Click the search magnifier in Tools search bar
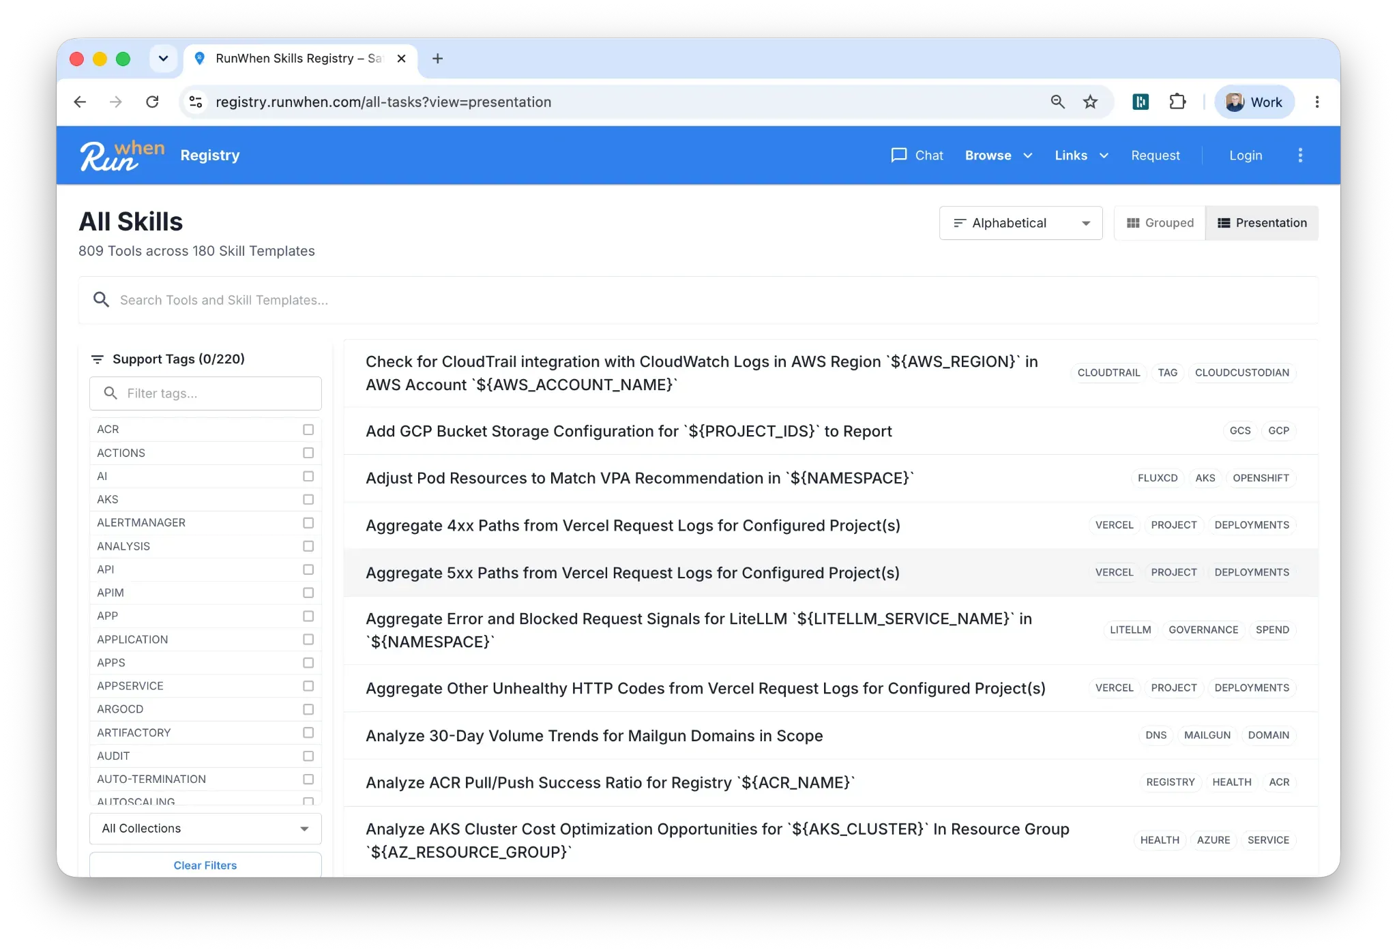 pyautogui.click(x=101, y=300)
